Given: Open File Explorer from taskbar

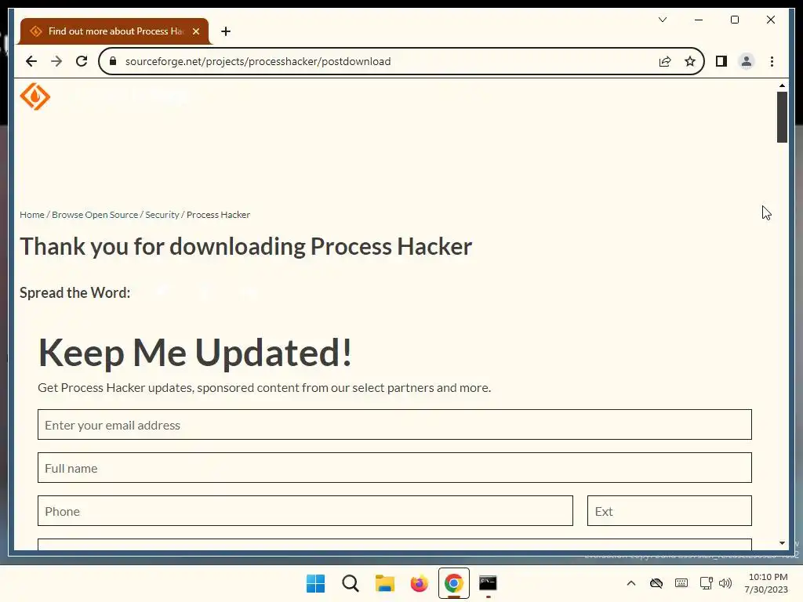Looking at the screenshot, I should tap(384, 583).
